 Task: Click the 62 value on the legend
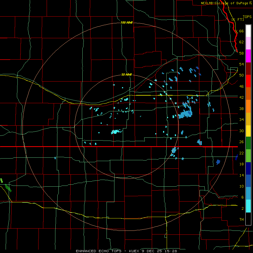tap(241, 42)
